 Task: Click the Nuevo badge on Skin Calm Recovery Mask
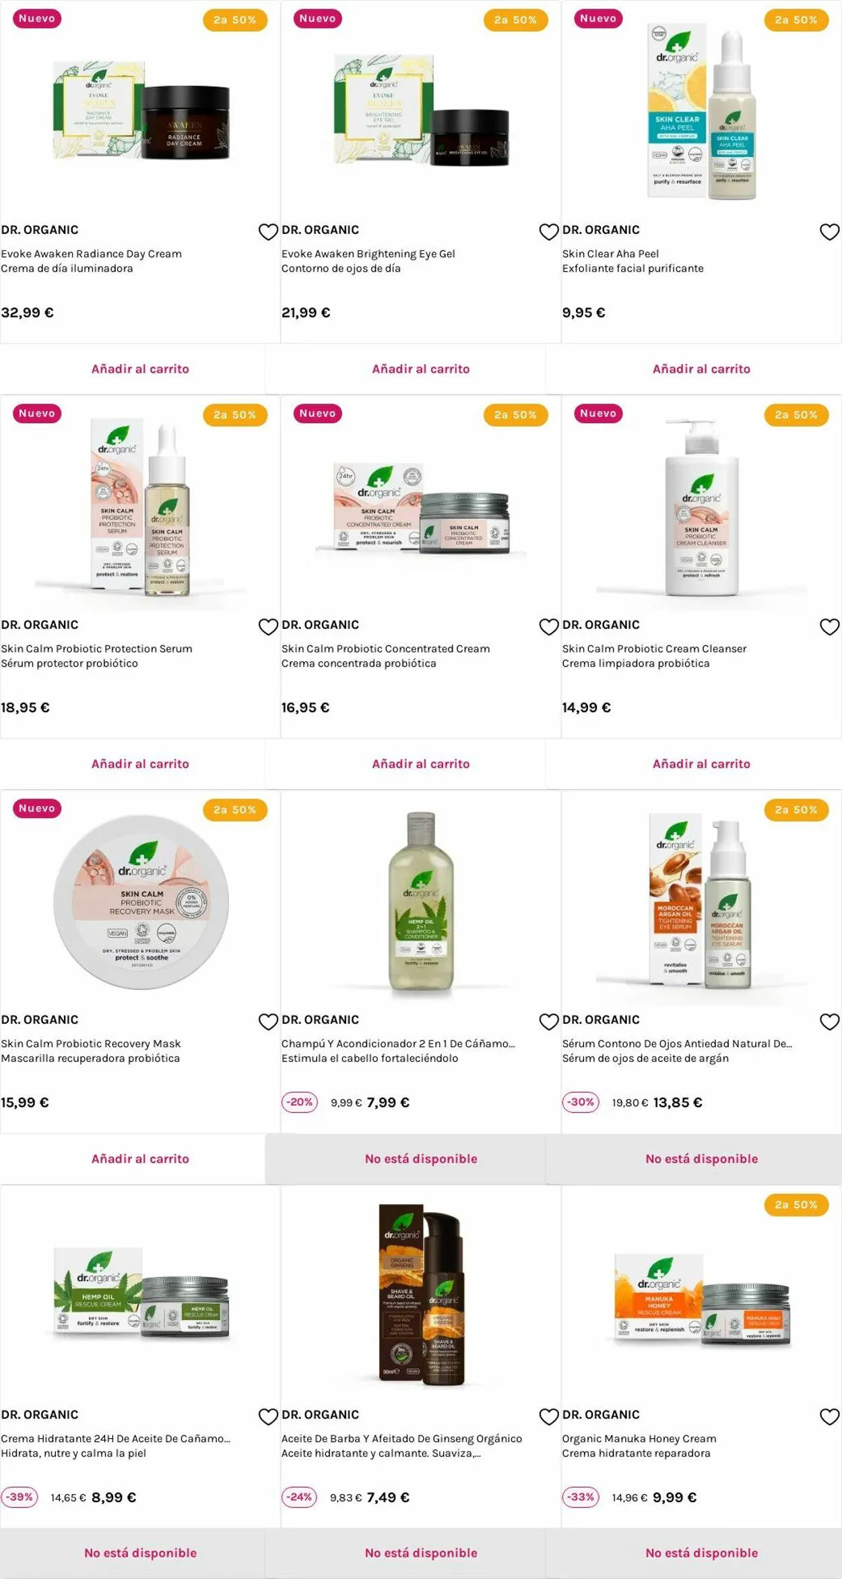point(37,808)
